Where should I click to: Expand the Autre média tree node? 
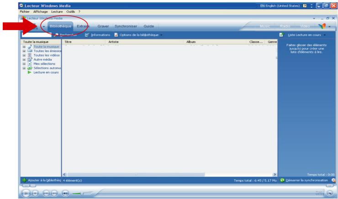(x=24, y=60)
